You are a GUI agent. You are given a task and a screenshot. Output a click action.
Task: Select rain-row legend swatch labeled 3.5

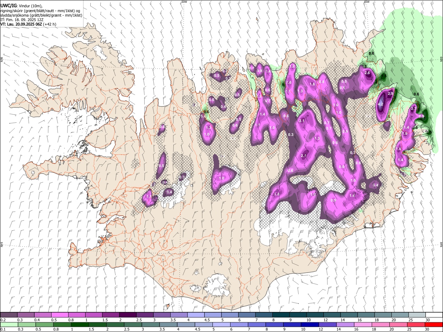click(x=169, y=324)
